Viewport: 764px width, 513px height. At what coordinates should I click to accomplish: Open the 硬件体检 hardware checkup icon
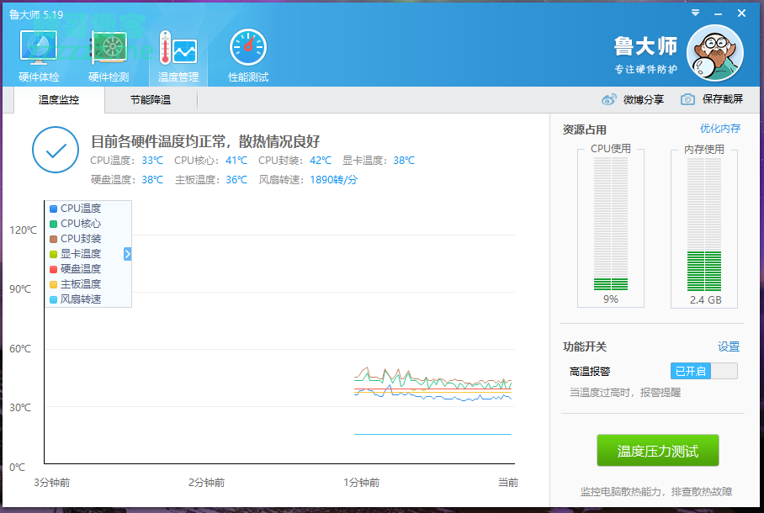coord(39,55)
